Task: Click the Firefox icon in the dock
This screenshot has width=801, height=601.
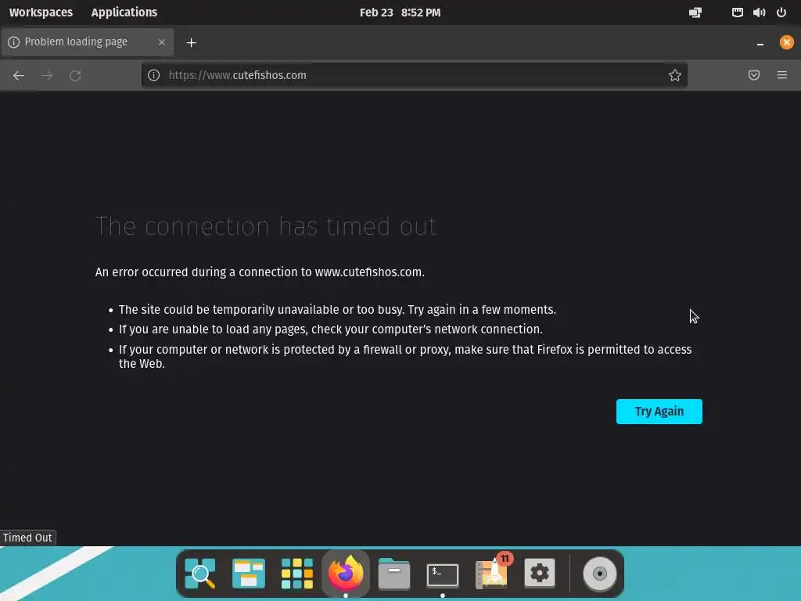Action: tap(345, 574)
